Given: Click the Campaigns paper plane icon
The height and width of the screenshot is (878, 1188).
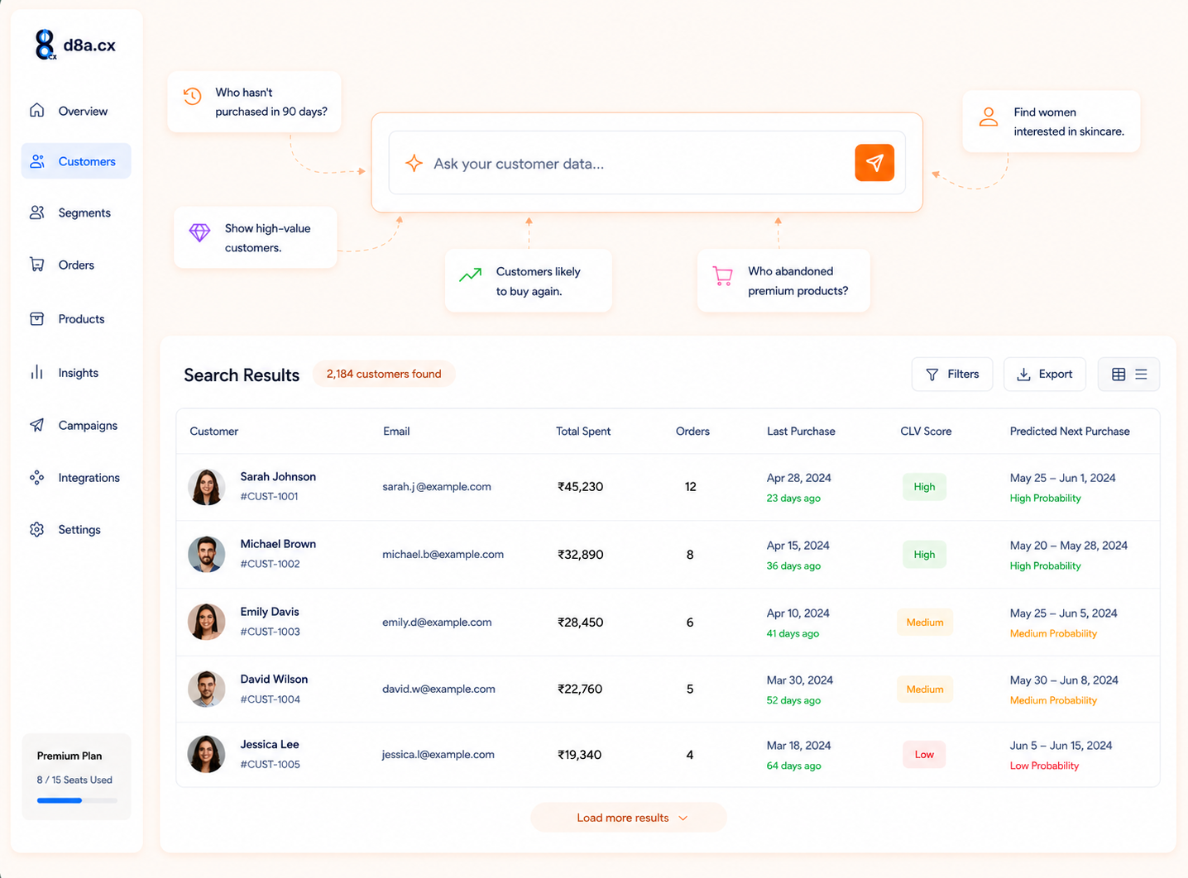Looking at the screenshot, I should point(37,425).
